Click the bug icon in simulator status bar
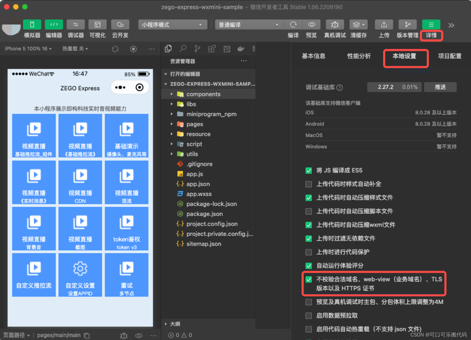This screenshot has width=471, height=340. (x=124, y=335)
